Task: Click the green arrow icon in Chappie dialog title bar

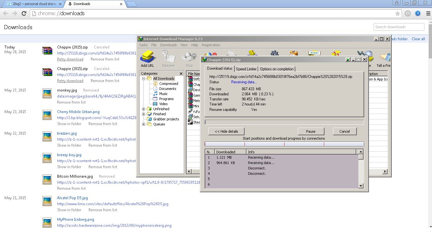Action: pos(348,59)
